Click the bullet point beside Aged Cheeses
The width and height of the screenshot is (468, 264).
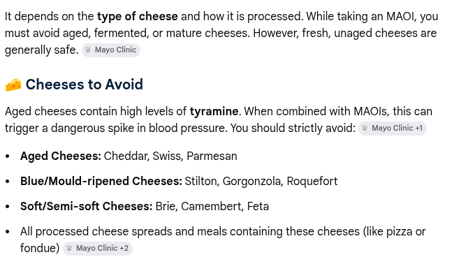(8, 156)
